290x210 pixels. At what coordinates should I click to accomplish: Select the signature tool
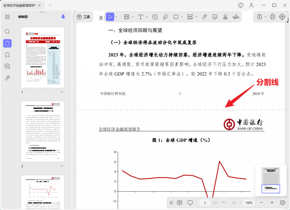coord(236,17)
